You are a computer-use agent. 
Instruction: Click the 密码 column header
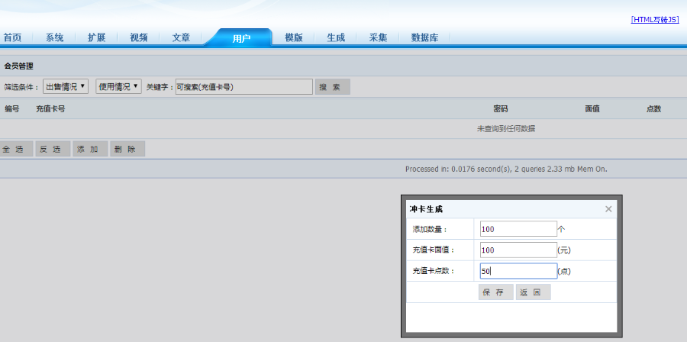pyautogui.click(x=500, y=109)
